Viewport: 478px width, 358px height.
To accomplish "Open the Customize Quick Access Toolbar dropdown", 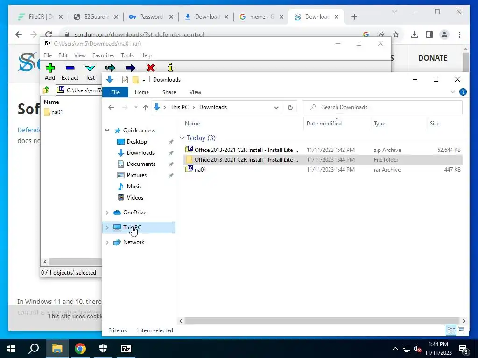I will pyautogui.click(x=144, y=80).
